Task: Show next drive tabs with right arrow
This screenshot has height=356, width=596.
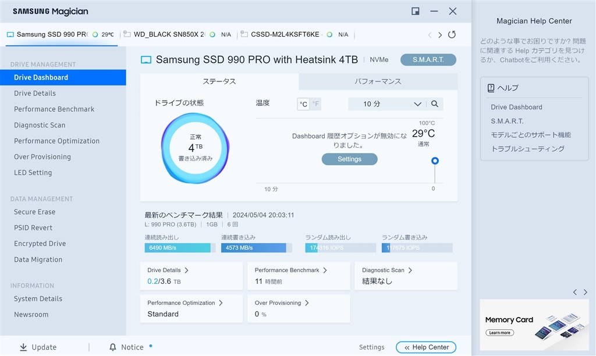Action: (440, 35)
